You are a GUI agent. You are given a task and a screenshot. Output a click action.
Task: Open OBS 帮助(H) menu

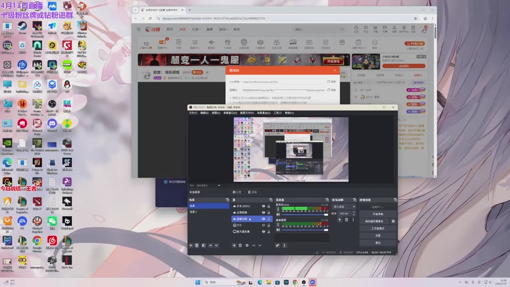(x=289, y=113)
